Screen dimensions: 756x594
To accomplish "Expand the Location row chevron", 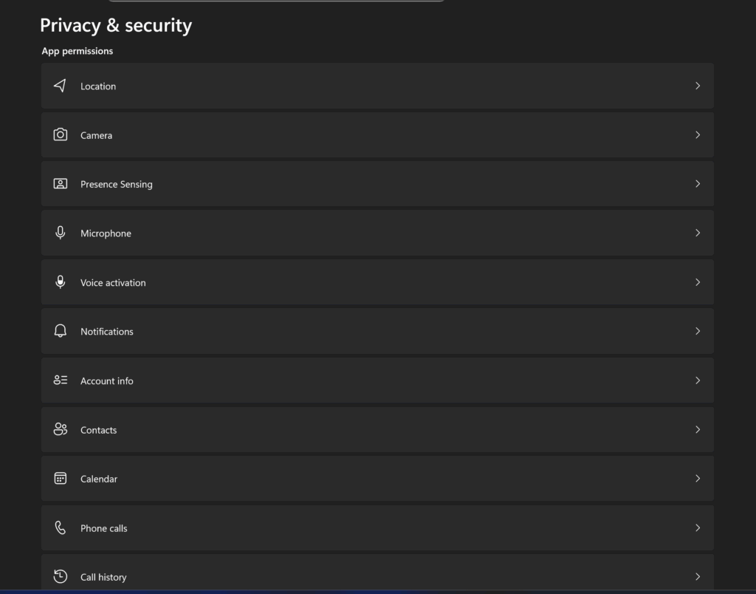I will (698, 86).
